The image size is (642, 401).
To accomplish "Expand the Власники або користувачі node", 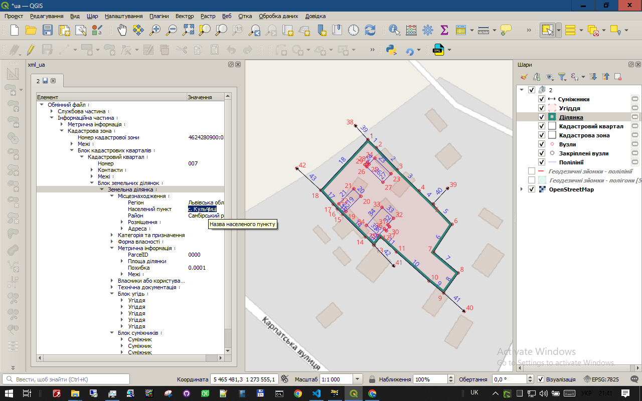I will [113, 281].
